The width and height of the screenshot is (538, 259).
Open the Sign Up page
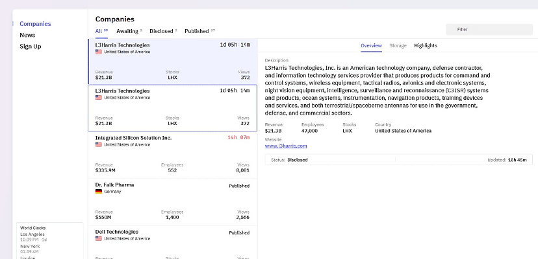pos(30,47)
